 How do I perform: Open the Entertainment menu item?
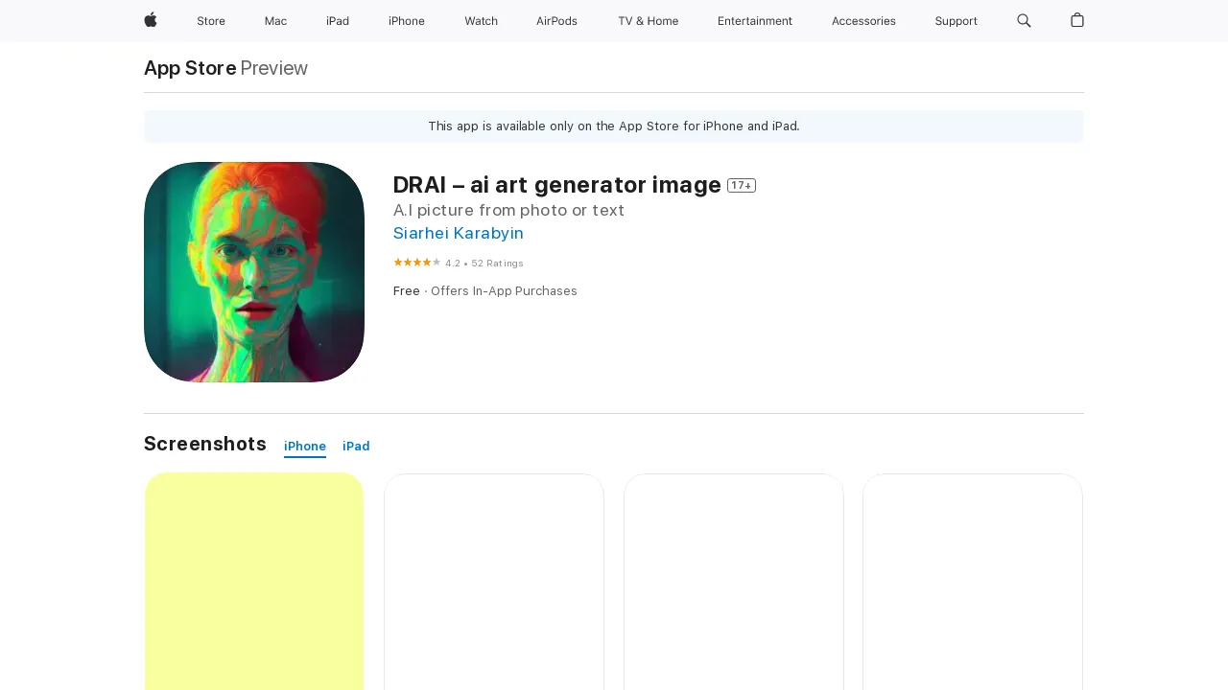[x=755, y=21]
